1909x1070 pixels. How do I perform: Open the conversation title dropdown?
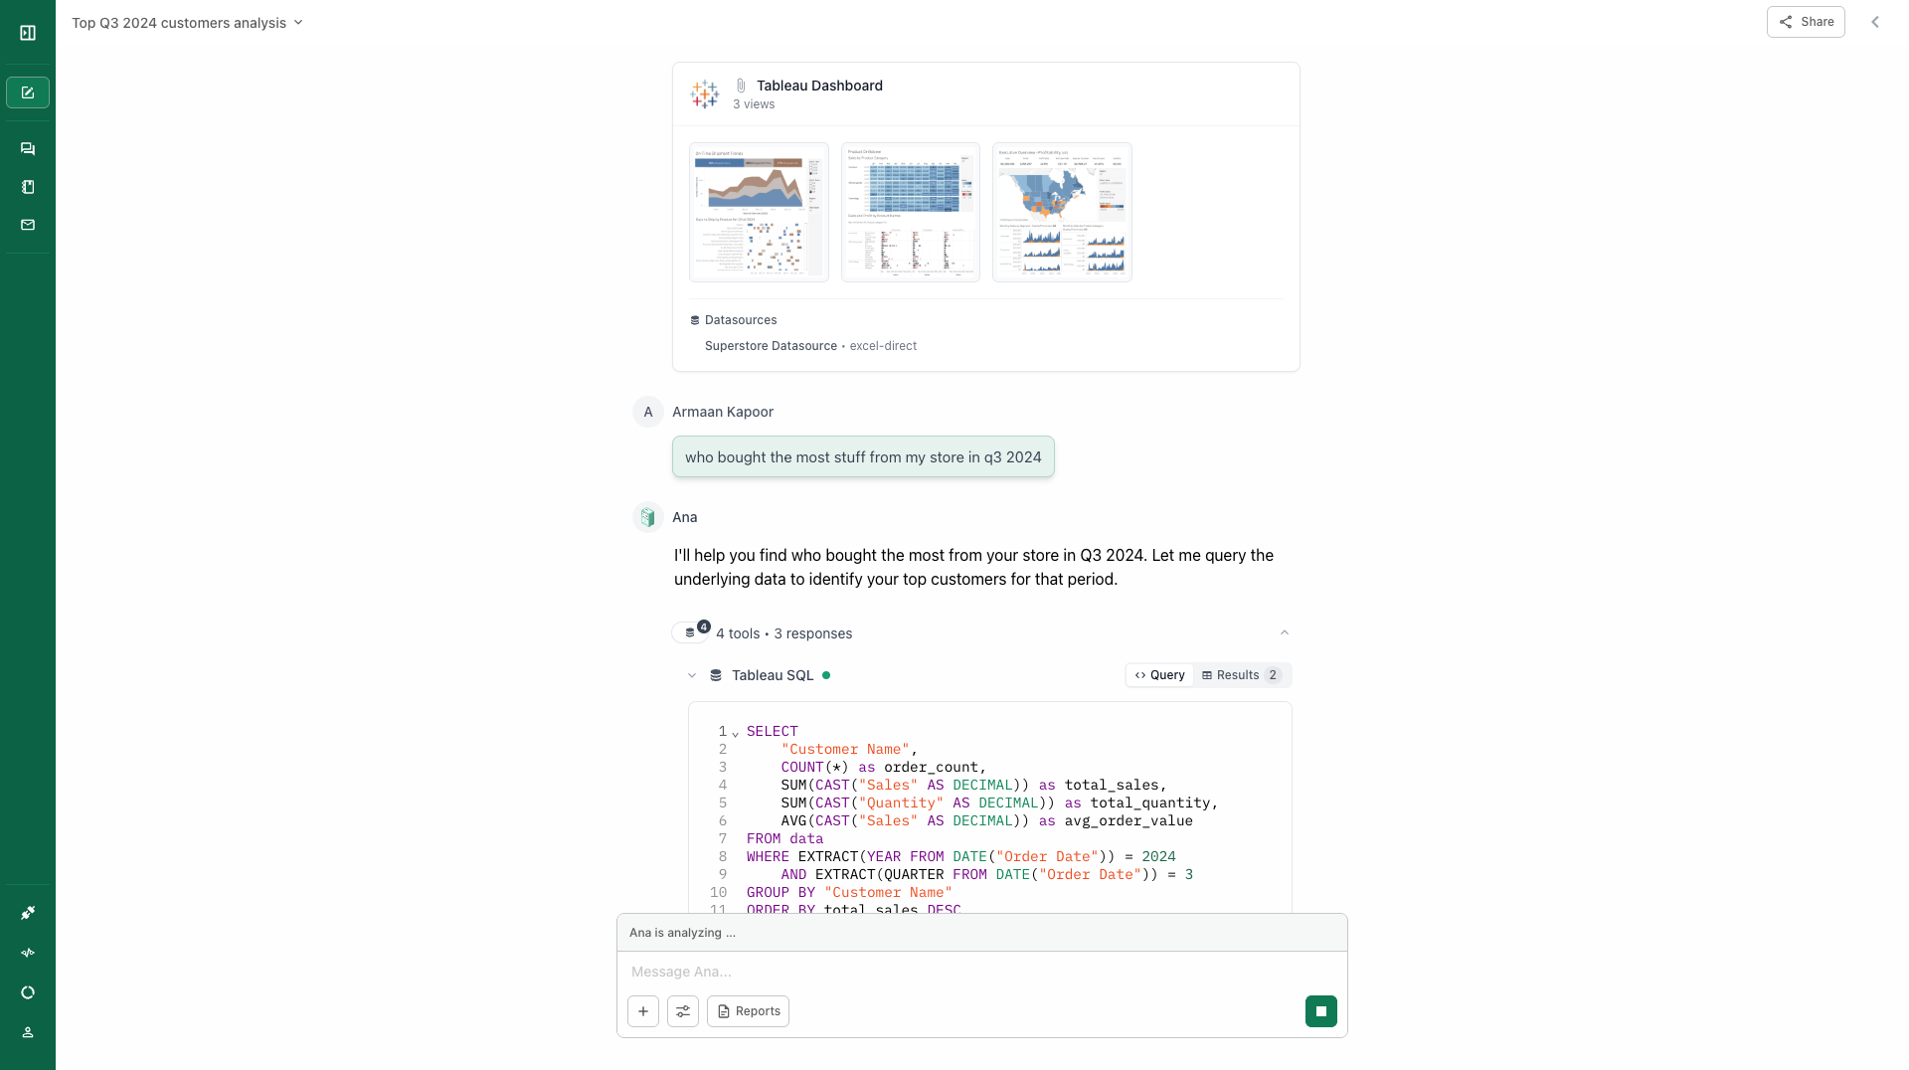click(297, 22)
